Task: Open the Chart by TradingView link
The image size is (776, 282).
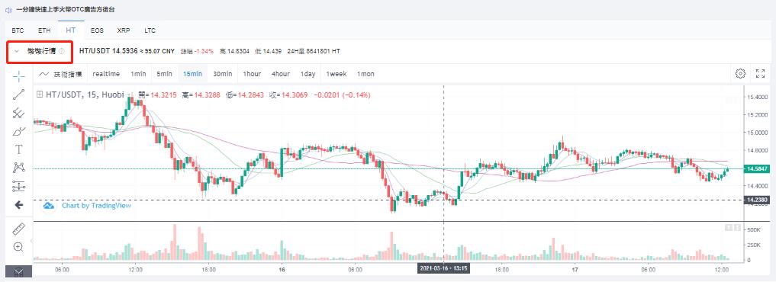Action: (96, 205)
